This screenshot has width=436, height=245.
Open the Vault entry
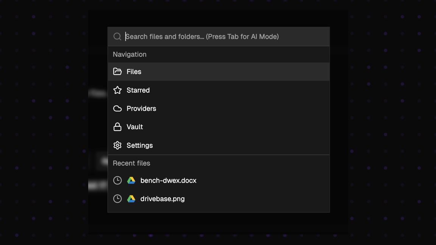(x=135, y=127)
